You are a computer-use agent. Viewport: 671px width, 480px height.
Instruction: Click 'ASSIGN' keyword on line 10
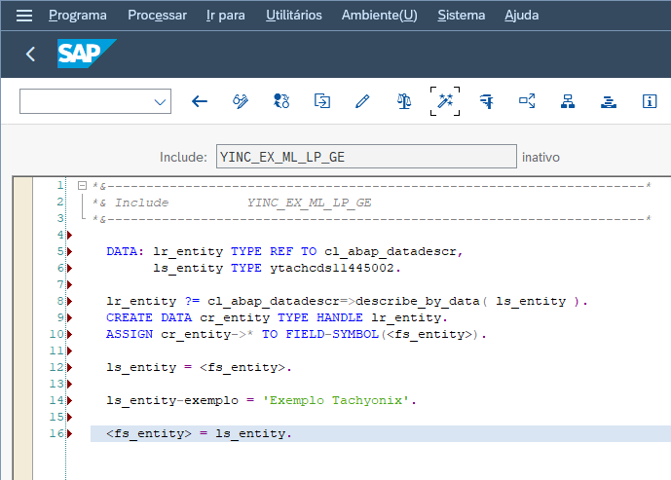coord(130,334)
